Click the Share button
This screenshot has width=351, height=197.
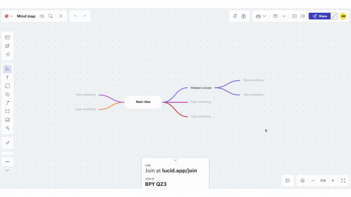coord(320,16)
